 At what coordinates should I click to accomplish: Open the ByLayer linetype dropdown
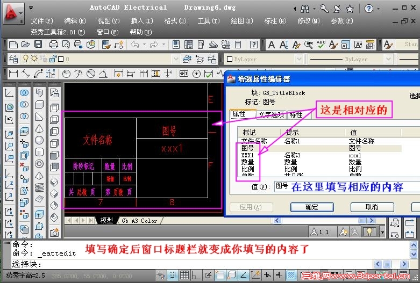(x=388, y=59)
